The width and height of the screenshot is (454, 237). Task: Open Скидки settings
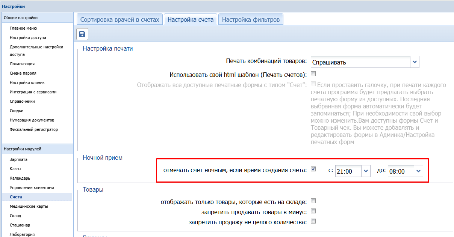pyautogui.click(x=17, y=111)
